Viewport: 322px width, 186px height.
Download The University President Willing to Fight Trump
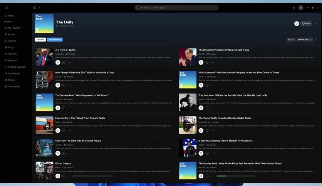[207, 63]
